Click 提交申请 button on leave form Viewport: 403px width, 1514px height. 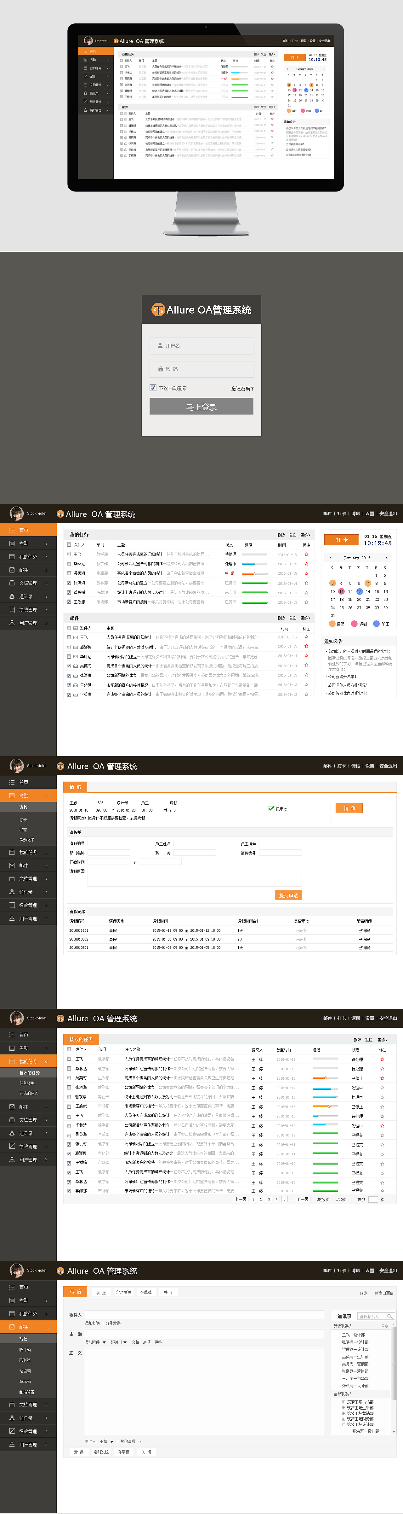point(288,895)
